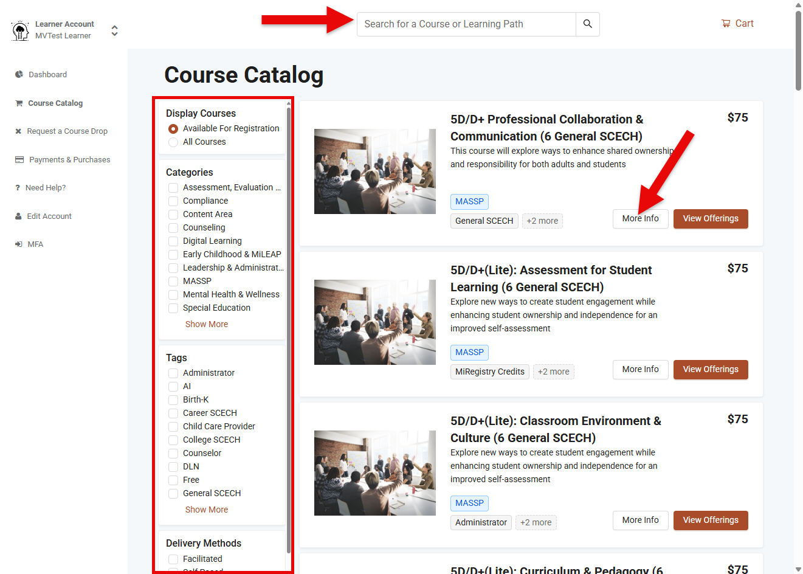
Task: Expand +2 more tags on Classroom Environment & Culture
Action: coord(536,522)
